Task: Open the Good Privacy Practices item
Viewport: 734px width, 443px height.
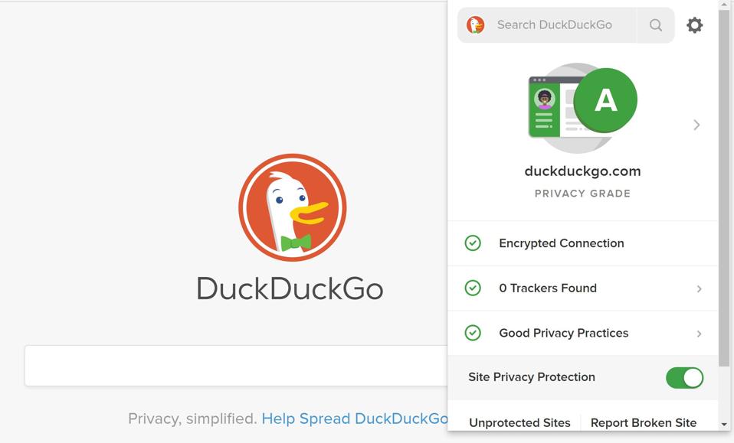Action: 564,333
